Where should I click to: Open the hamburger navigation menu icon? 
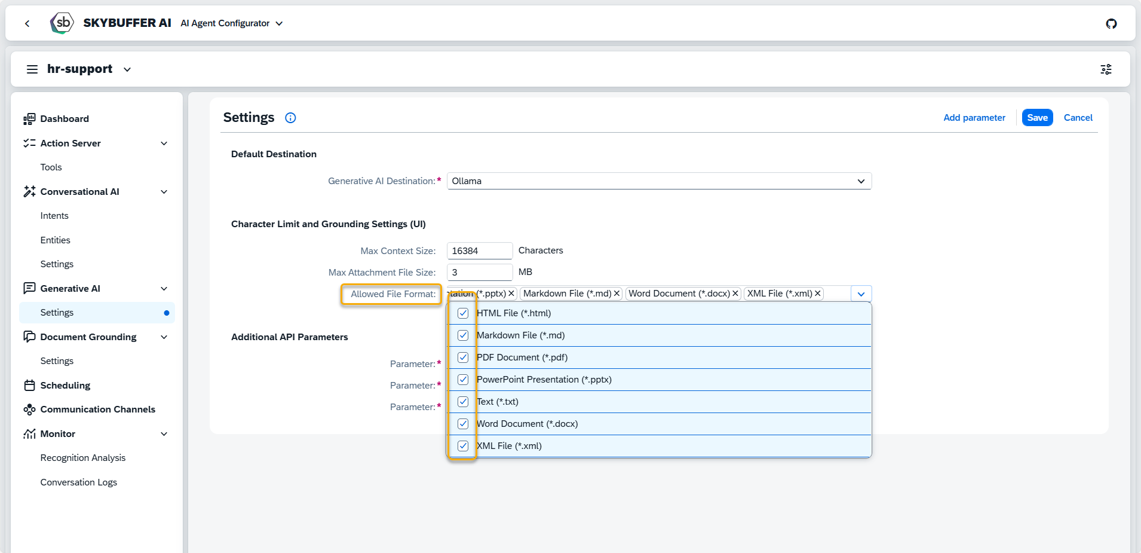click(32, 69)
